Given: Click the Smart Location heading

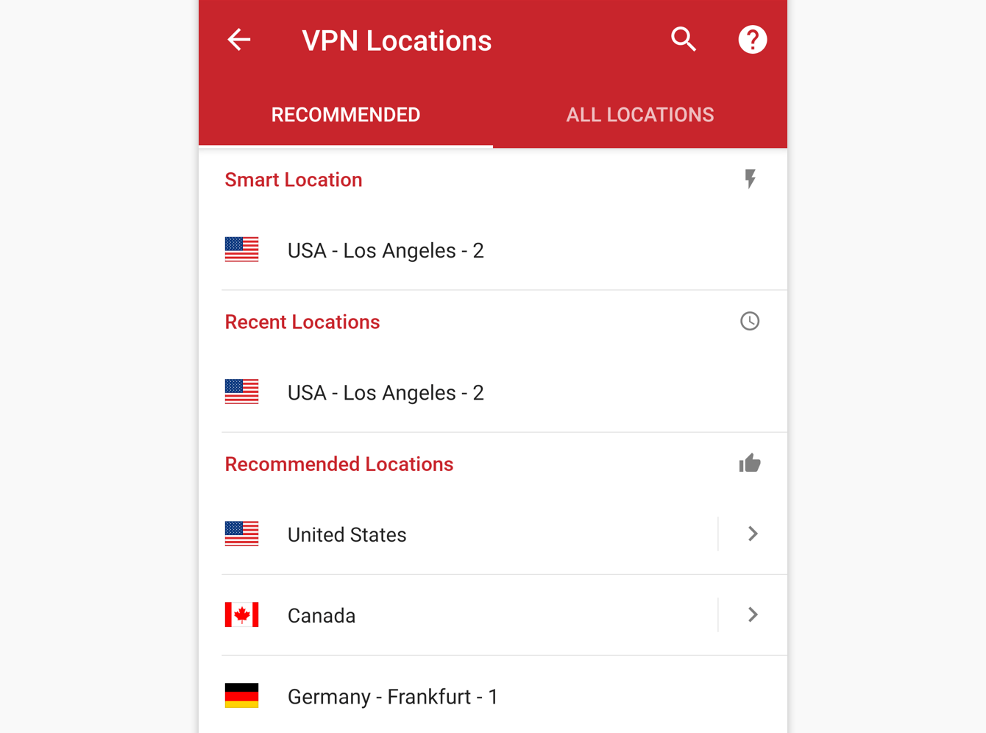Looking at the screenshot, I should [x=294, y=180].
